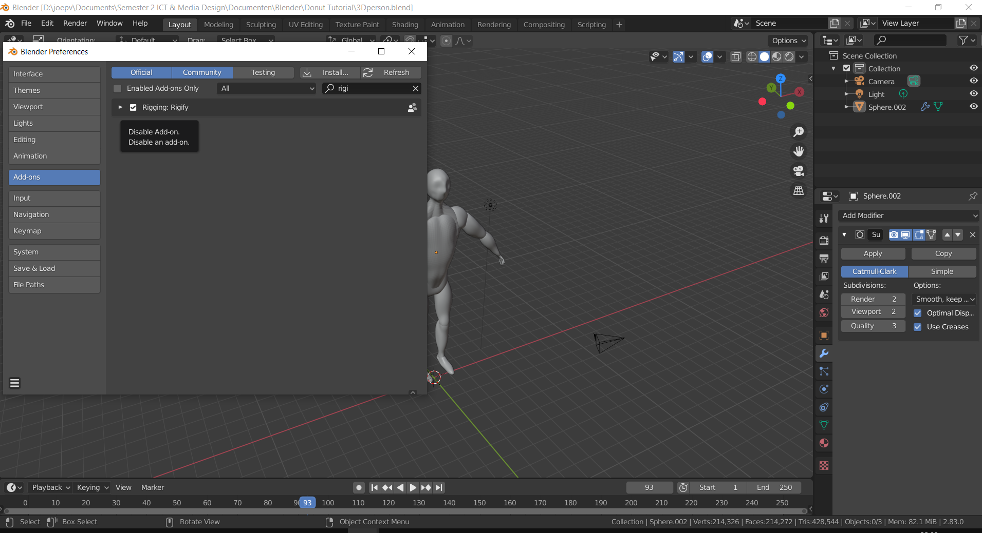Open the Render menu
982x533 pixels.
pos(75,23)
